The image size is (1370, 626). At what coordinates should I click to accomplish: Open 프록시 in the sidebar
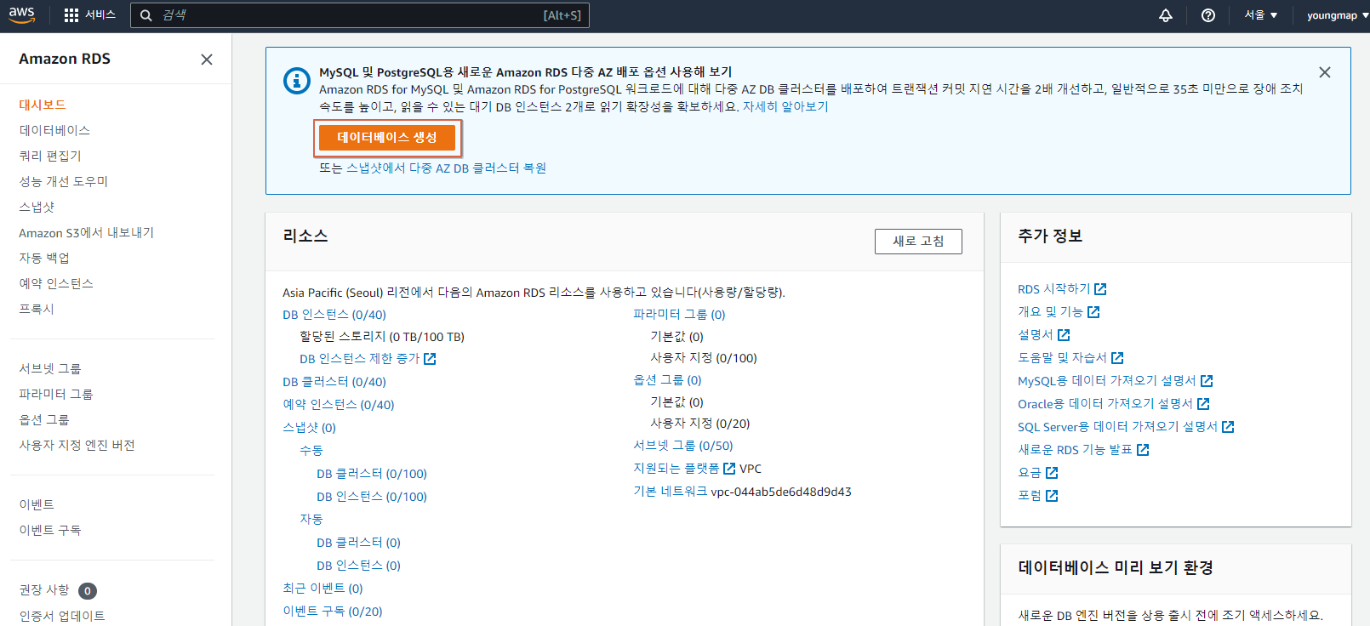[x=37, y=309]
